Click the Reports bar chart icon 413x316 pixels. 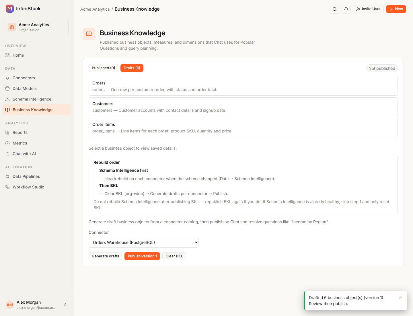pyautogui.click(x=7, y=132)
